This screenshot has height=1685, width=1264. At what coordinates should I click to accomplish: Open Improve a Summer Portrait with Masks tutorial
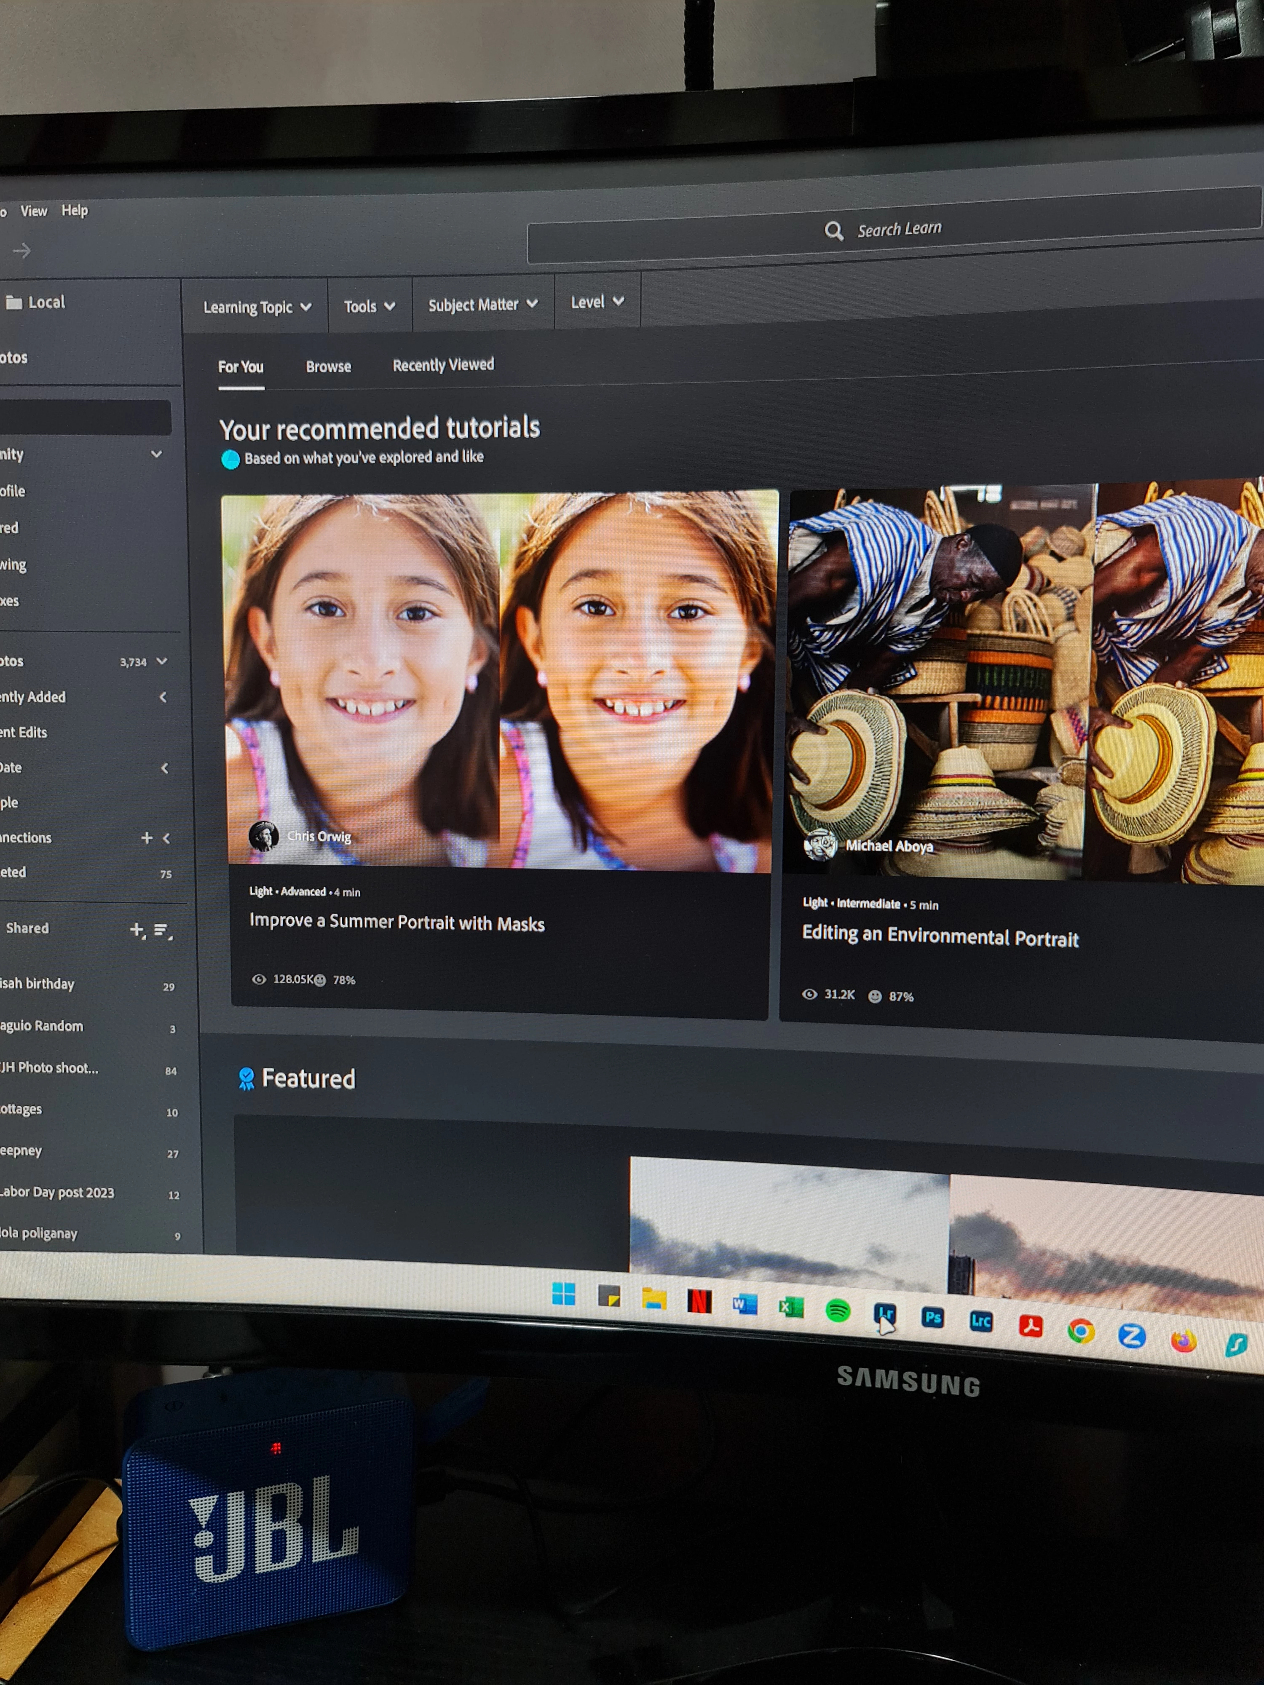[396, 923]
